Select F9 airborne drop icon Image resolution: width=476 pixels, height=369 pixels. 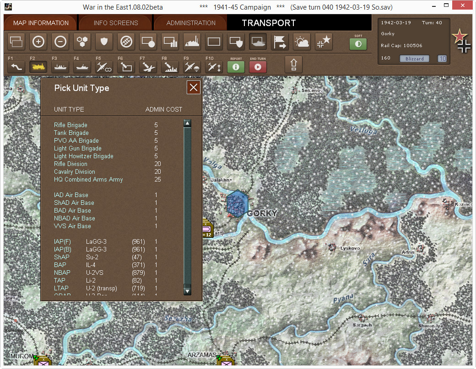pos(192,67)
